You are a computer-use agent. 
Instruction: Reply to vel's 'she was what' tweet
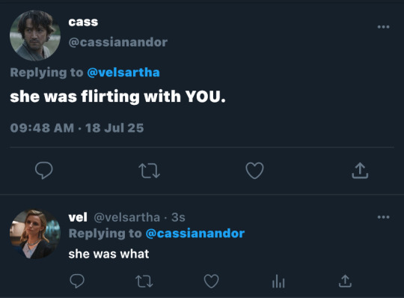[77, 281]
